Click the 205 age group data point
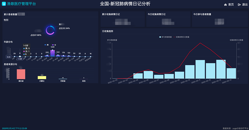 (x=47, y=55)
